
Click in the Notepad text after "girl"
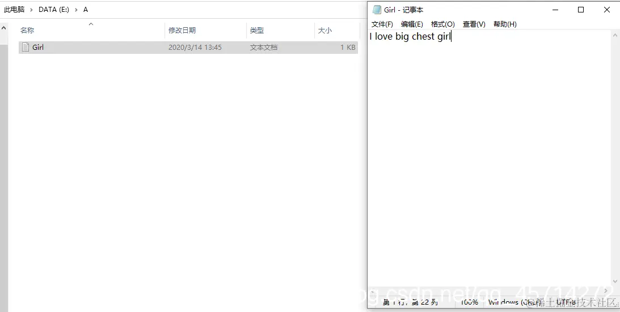pos(452,37)
